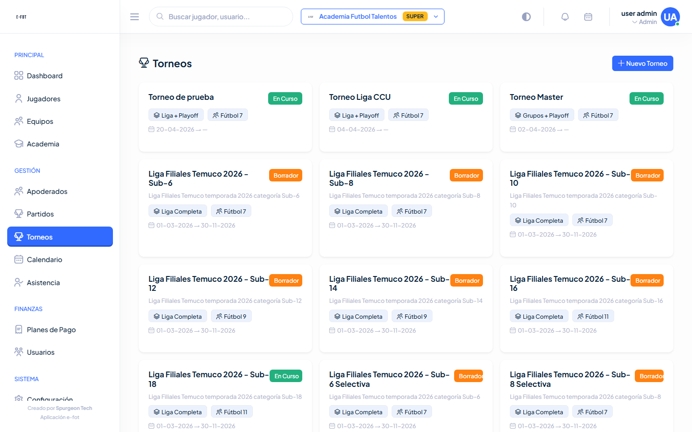Toggle the sidebar with the hamburger icon
Image resolution: width=692 pixels, height=432 pixels.
[x=135, y=17]
